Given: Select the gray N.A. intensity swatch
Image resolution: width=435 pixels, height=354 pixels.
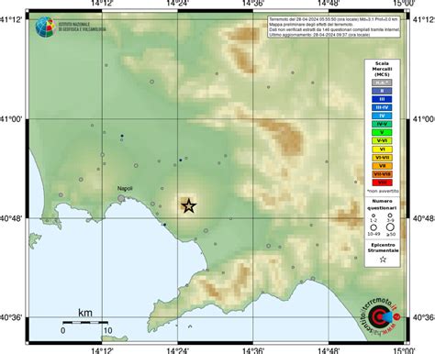Looking at the screenshot, I should pos(382,83).
